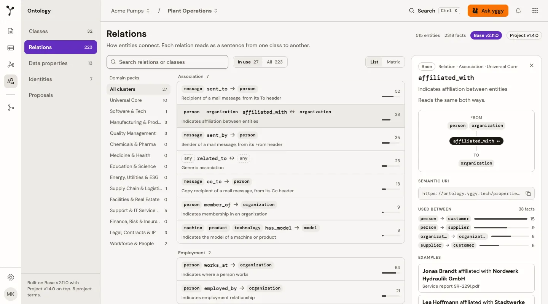Viewport: 548px width, 304px height.
Task: Click the Base v2.11.0 badge
Action: 486,35
